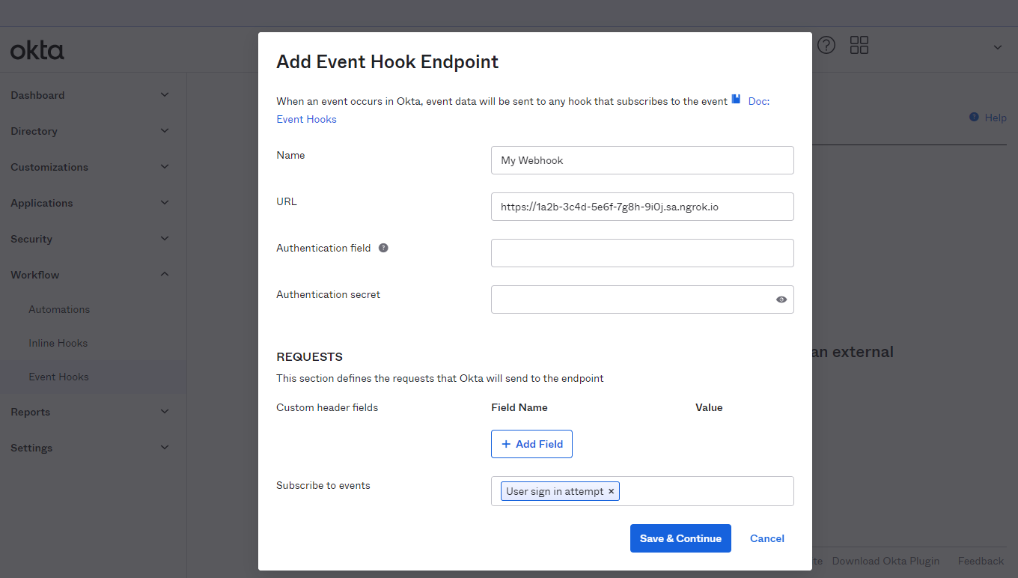Open the Automations page
The height and width of the screenshot is (578, 1018).
click(59, 309)
